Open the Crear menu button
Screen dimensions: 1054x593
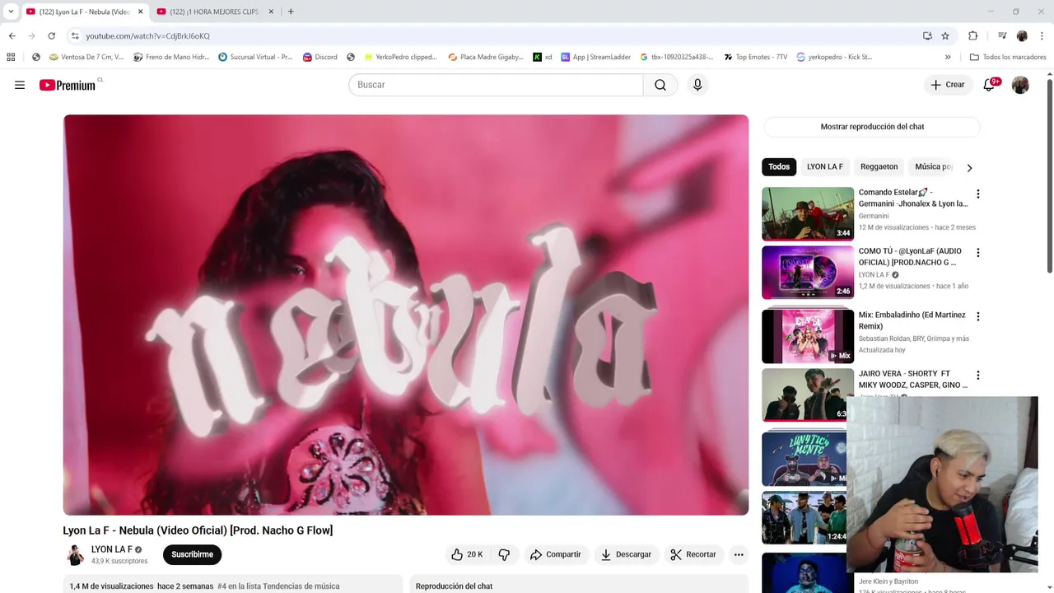[x=948, y=85]
